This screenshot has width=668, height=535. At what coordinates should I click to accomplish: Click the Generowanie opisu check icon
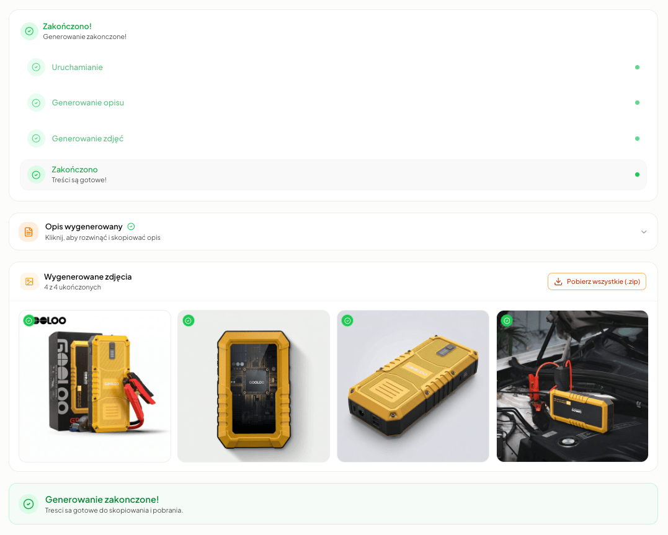[x=36, y=102]
